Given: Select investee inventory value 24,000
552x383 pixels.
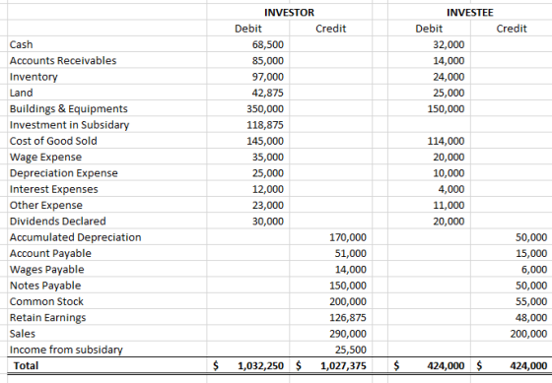Looking at the screenshot, I should tap(448, 77).
